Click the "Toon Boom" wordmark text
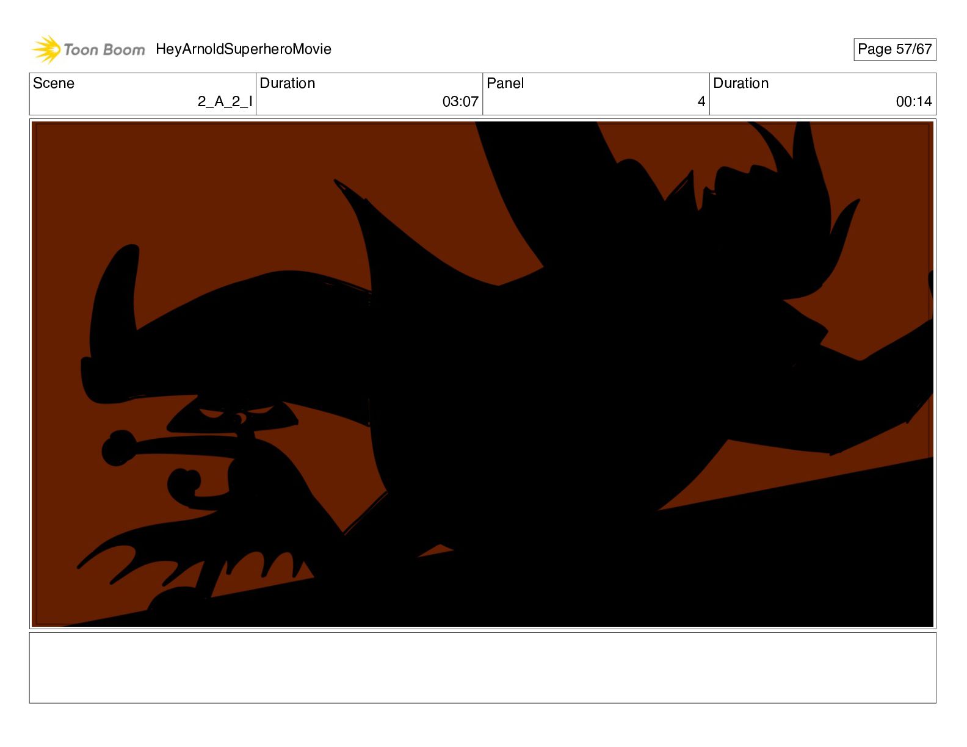This screenshot has height=747, width=967. coord(104,49)
